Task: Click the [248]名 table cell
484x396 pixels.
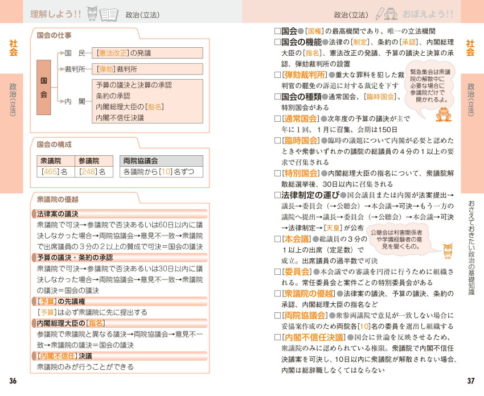Action: (x=94, y=171)
